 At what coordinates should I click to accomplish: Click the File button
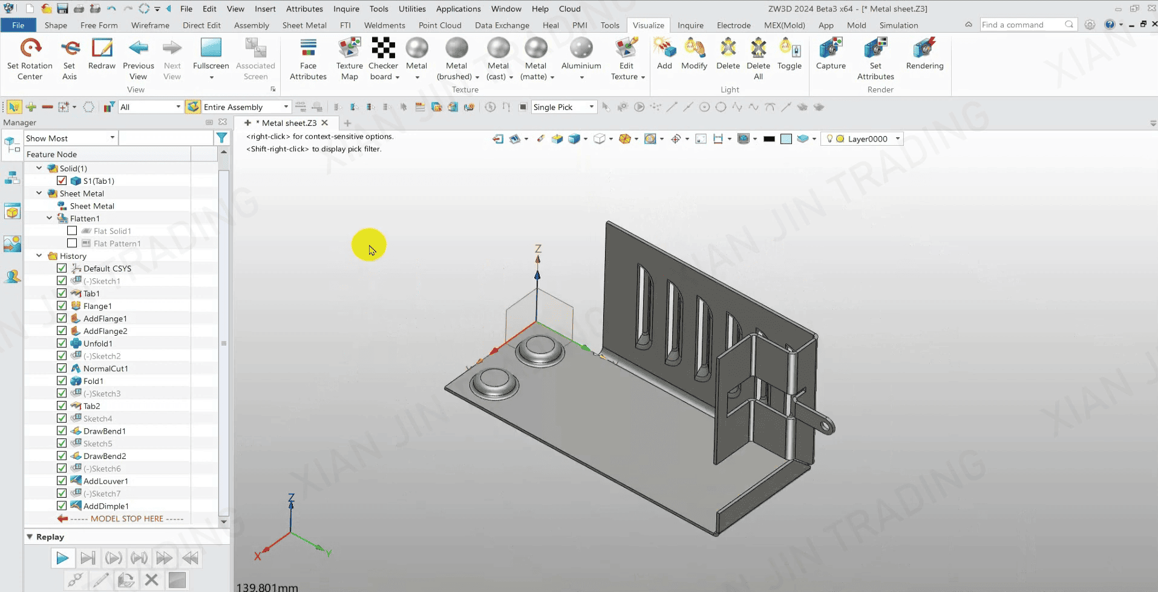(x=18, y=25)
